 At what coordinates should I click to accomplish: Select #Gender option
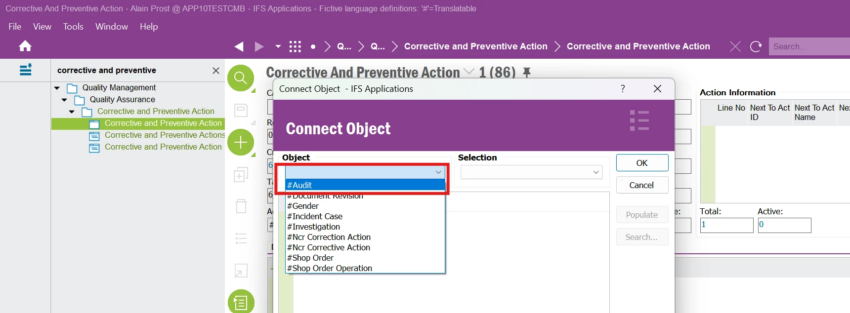[365, 206]
